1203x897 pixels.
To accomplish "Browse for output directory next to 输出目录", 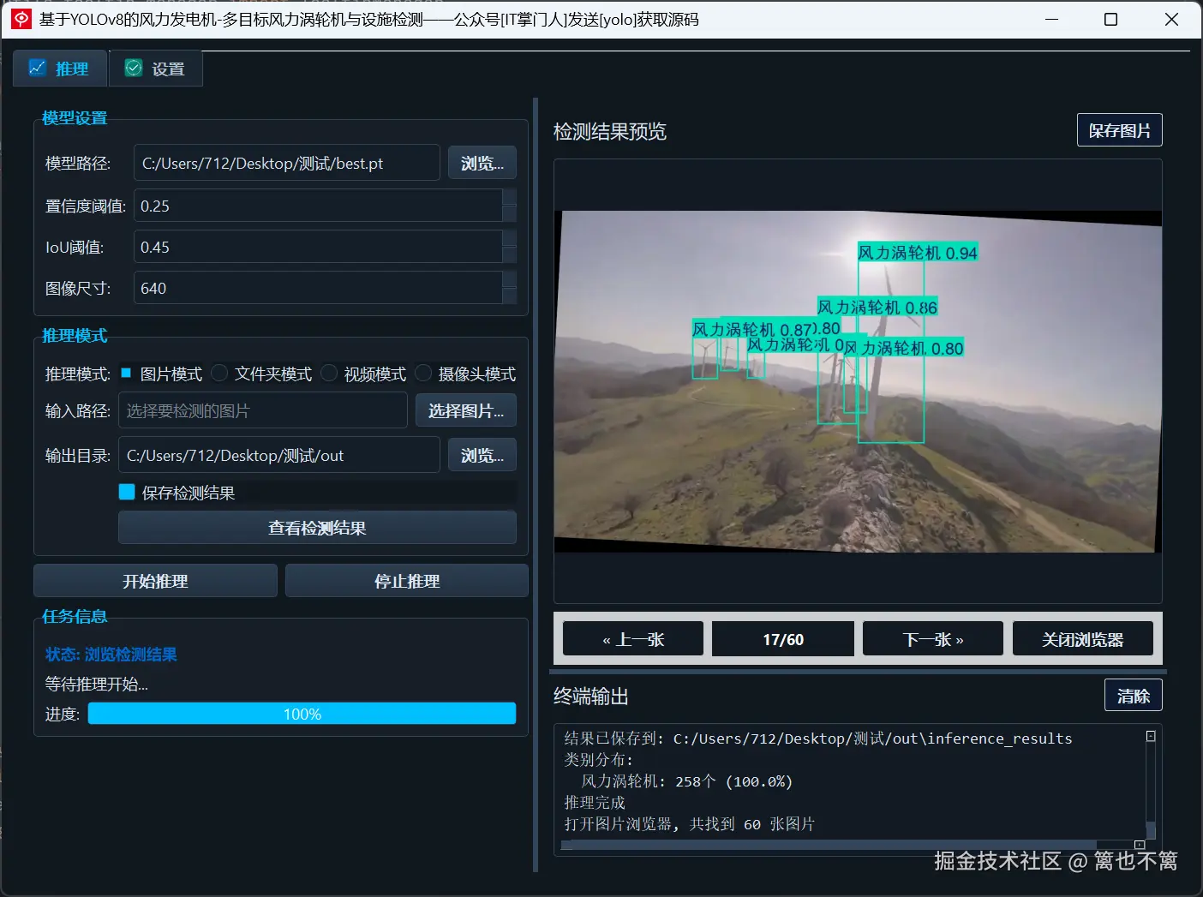I will pyautogui.click(x=482, y=455).
